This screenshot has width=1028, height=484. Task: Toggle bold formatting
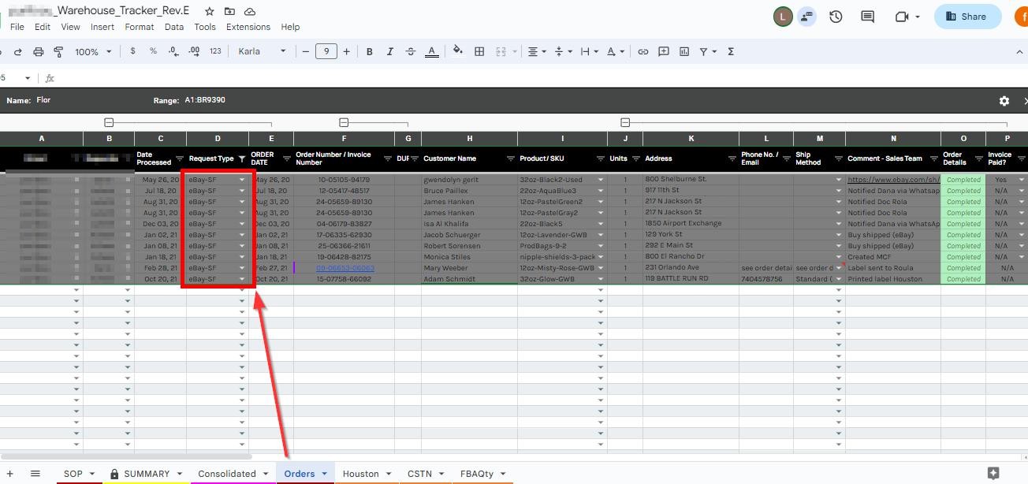pos(369,51)
